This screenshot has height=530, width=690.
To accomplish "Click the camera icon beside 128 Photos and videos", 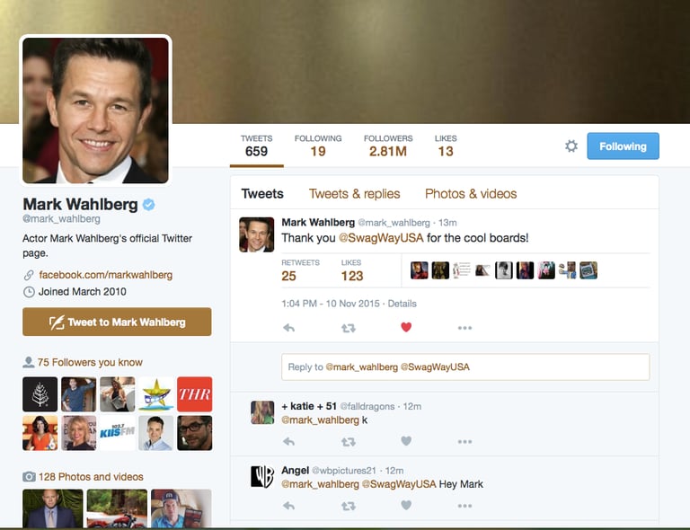I will 29,477.
